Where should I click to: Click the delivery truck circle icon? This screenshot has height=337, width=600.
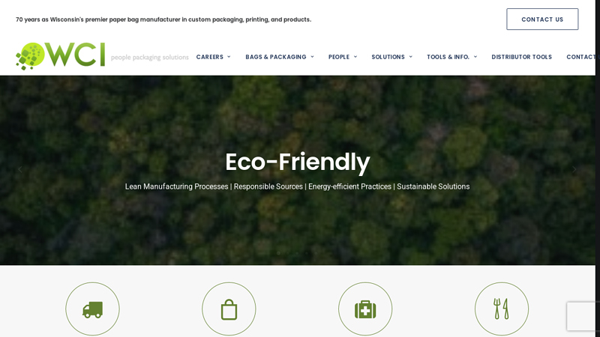point(92,309)
